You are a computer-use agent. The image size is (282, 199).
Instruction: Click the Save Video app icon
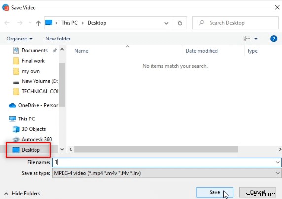pos(6,7)
